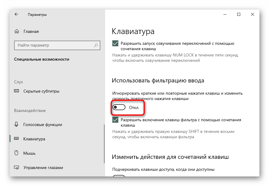
Task: Click the Управление глазами eye icon
Action: (16, 167)
